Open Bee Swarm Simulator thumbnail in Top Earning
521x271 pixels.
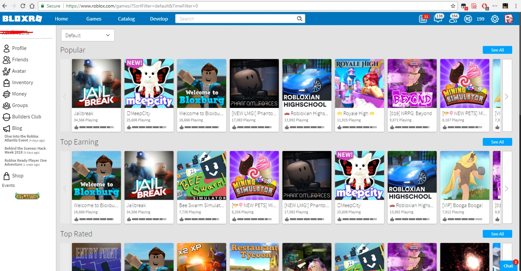click(x=202, y=175)
